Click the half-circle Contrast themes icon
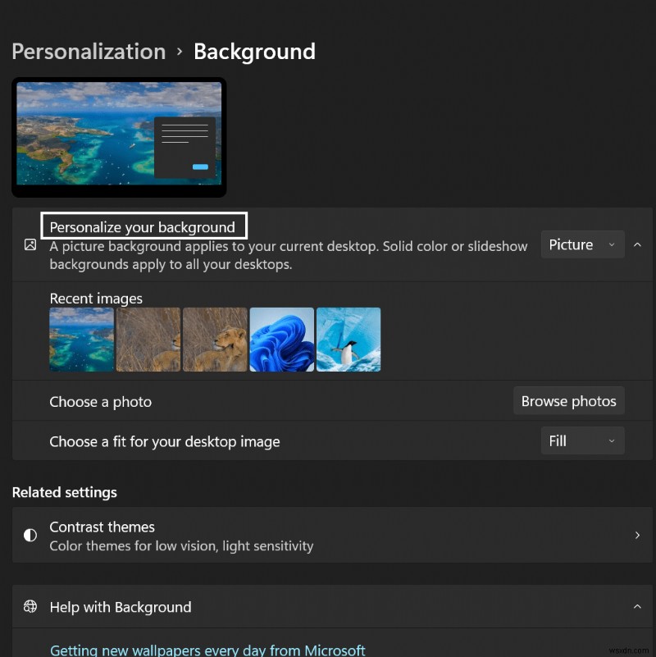The height and width of the screenshot is (657, 656). [x=30, y=535]
